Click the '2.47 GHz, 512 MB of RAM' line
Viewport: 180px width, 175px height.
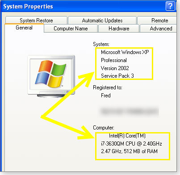[129, 151]
